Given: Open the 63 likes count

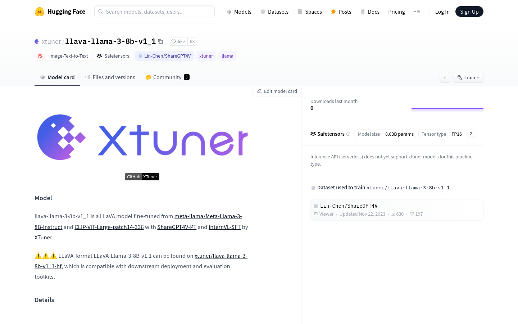Looking at the screenshot, I should pos(192,41).
